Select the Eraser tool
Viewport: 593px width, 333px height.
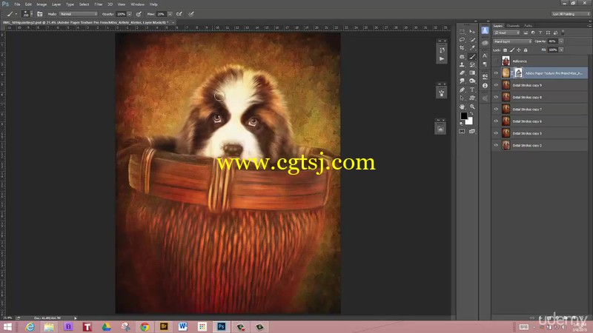coord(462,73)
